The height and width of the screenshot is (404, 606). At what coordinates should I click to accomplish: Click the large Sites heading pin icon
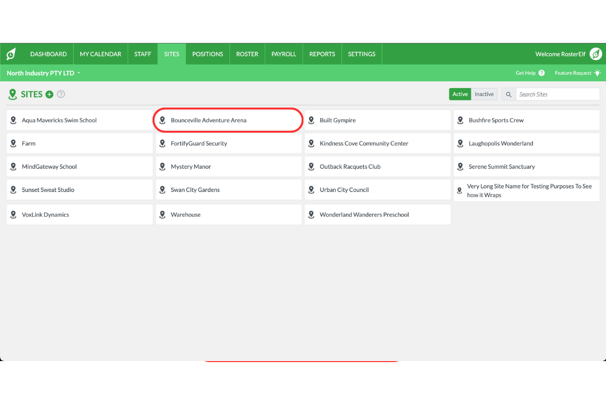pos(13,94)
